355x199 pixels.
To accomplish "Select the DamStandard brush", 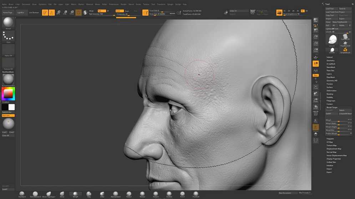I will pyautogui.click(x=35, y=194).
